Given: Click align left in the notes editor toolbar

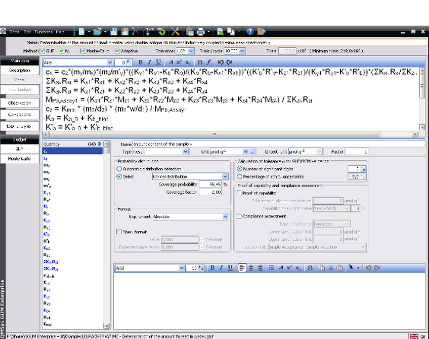Looking at the screenshot, I should [x=242, y=268].
